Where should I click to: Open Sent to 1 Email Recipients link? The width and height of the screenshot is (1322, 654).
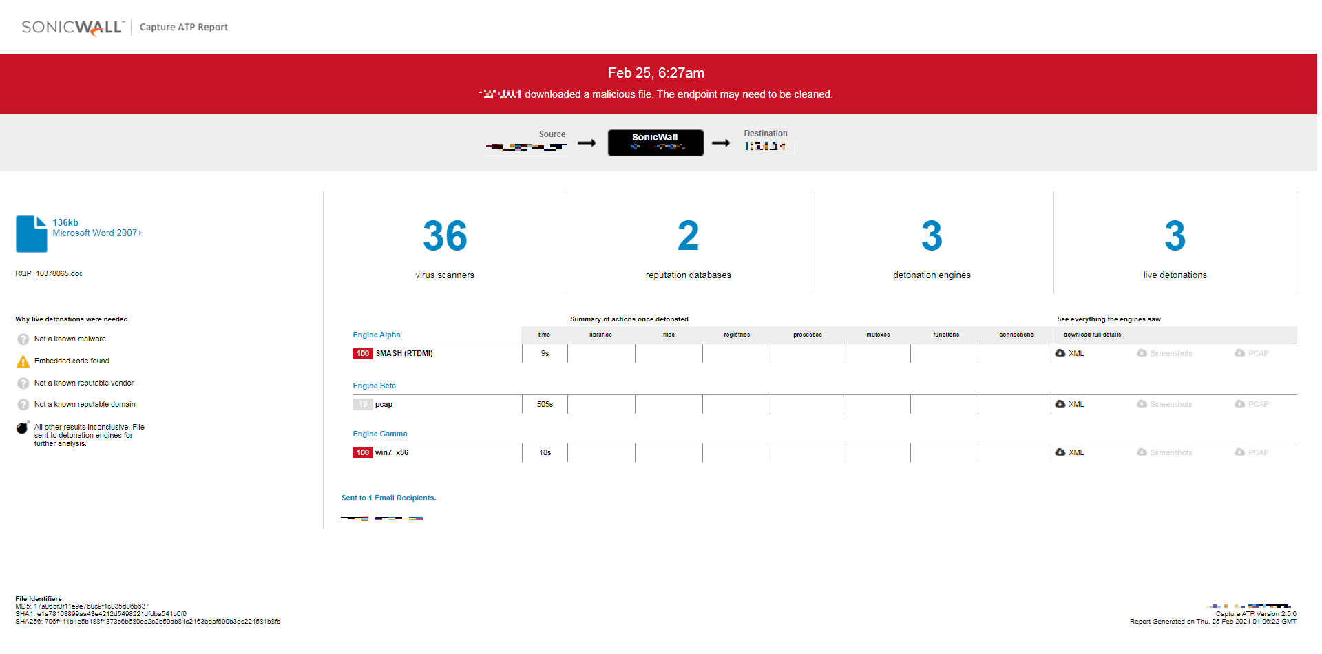389,498
